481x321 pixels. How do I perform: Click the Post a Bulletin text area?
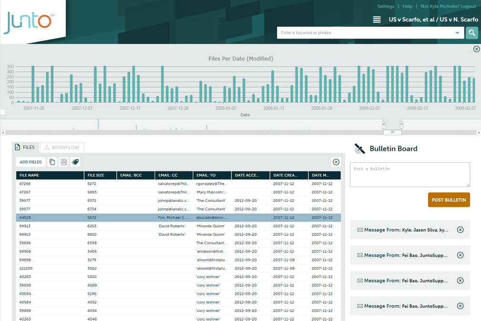tap(409, 174)
